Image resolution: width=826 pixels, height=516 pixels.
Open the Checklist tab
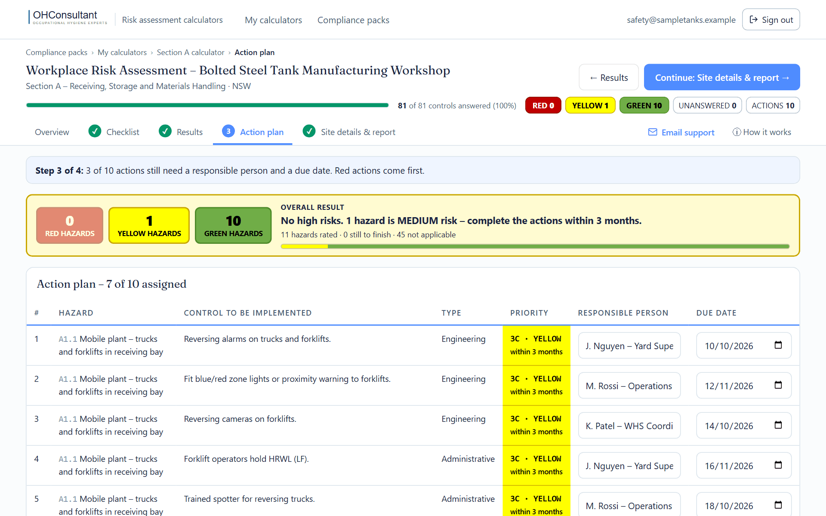pos(114,132)
